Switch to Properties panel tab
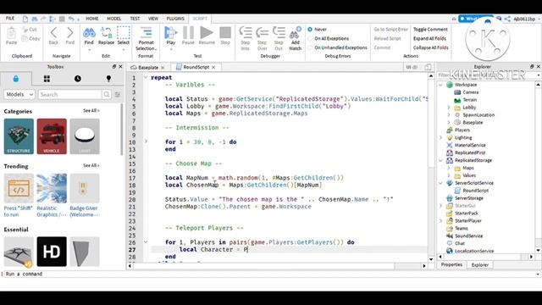This screenshot has height=305, width=542. point(451,264)
